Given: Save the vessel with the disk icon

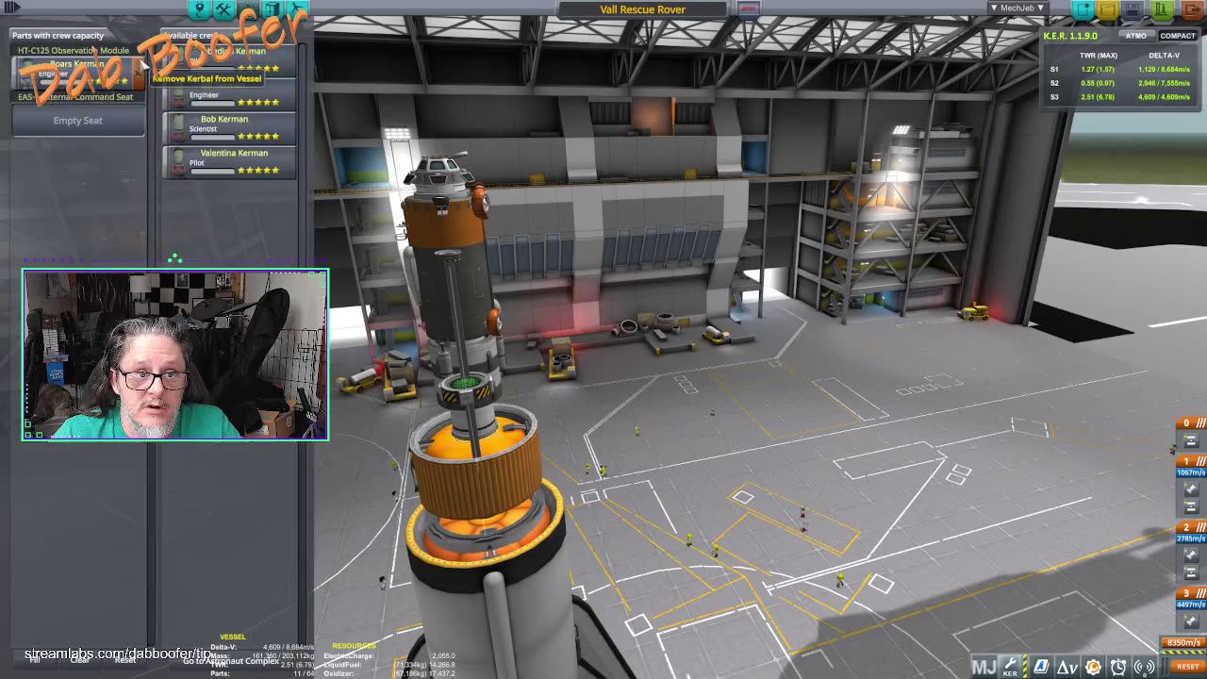Looking at the screenshot, I should click(1133, 9).
